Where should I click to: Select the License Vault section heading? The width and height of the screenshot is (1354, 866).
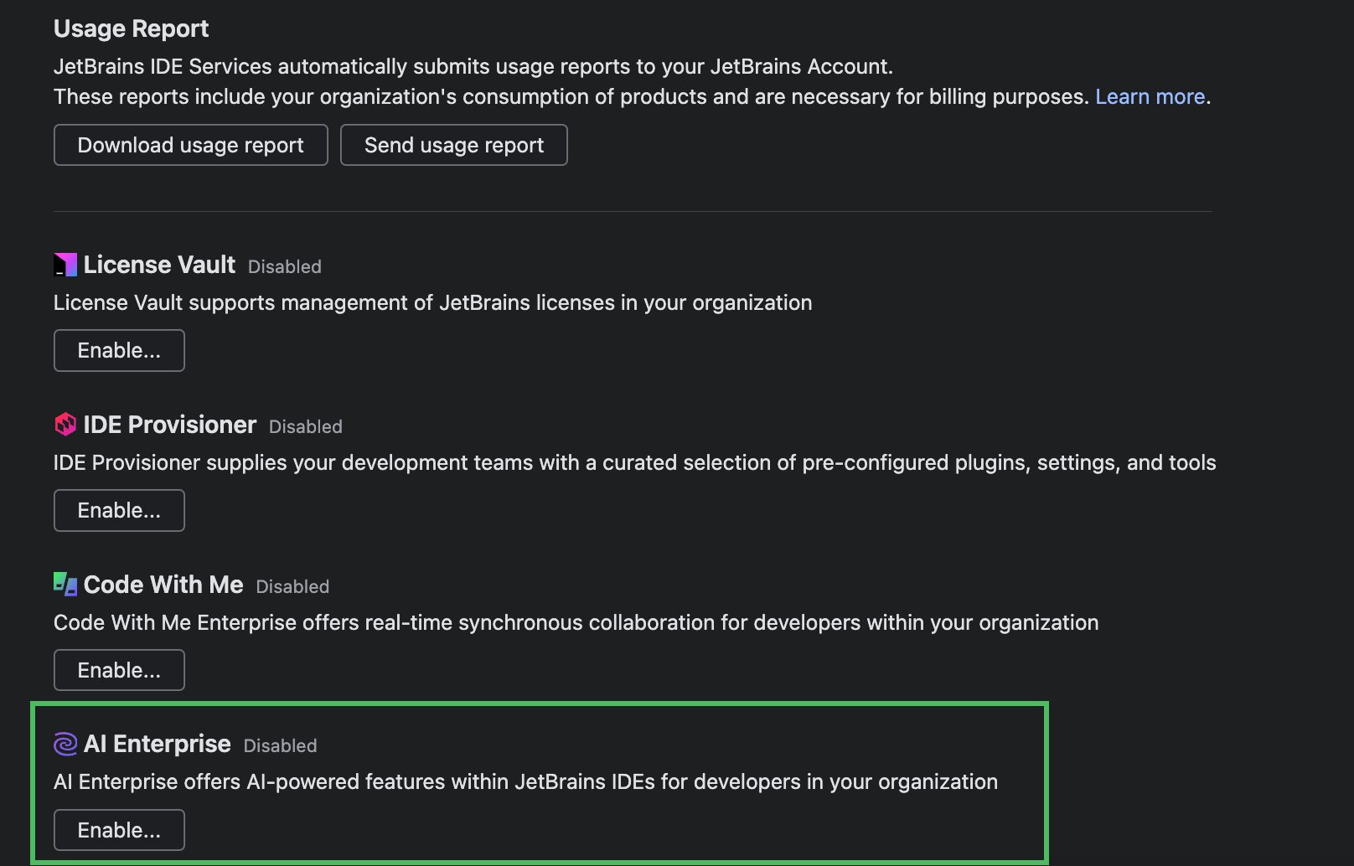click(159, 265)
